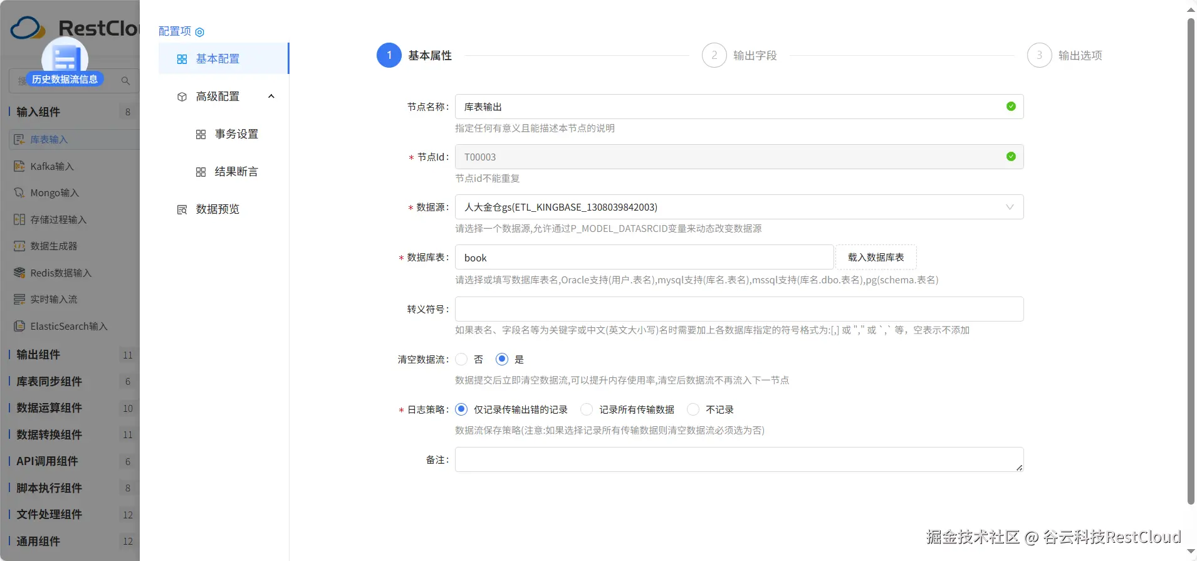Screen dimensions: 1197x561
Task: Click the 高级配置 cube icon
Action: [182, 97]
